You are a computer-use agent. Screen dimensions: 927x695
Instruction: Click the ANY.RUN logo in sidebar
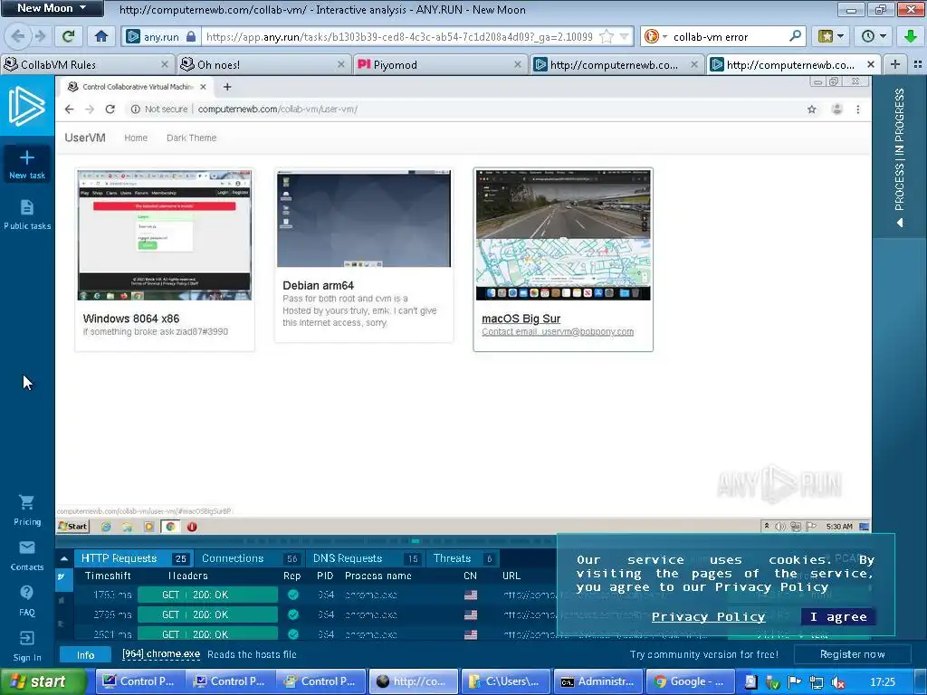point(26,107)
